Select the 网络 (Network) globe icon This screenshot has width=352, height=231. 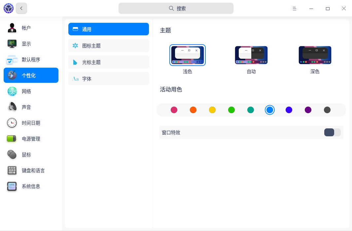(12, 91)
